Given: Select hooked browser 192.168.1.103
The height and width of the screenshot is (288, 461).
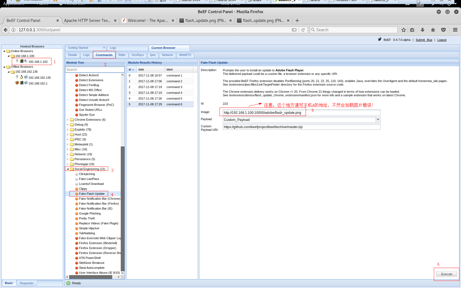Looking at the screenshot, I should pos(38,62).
